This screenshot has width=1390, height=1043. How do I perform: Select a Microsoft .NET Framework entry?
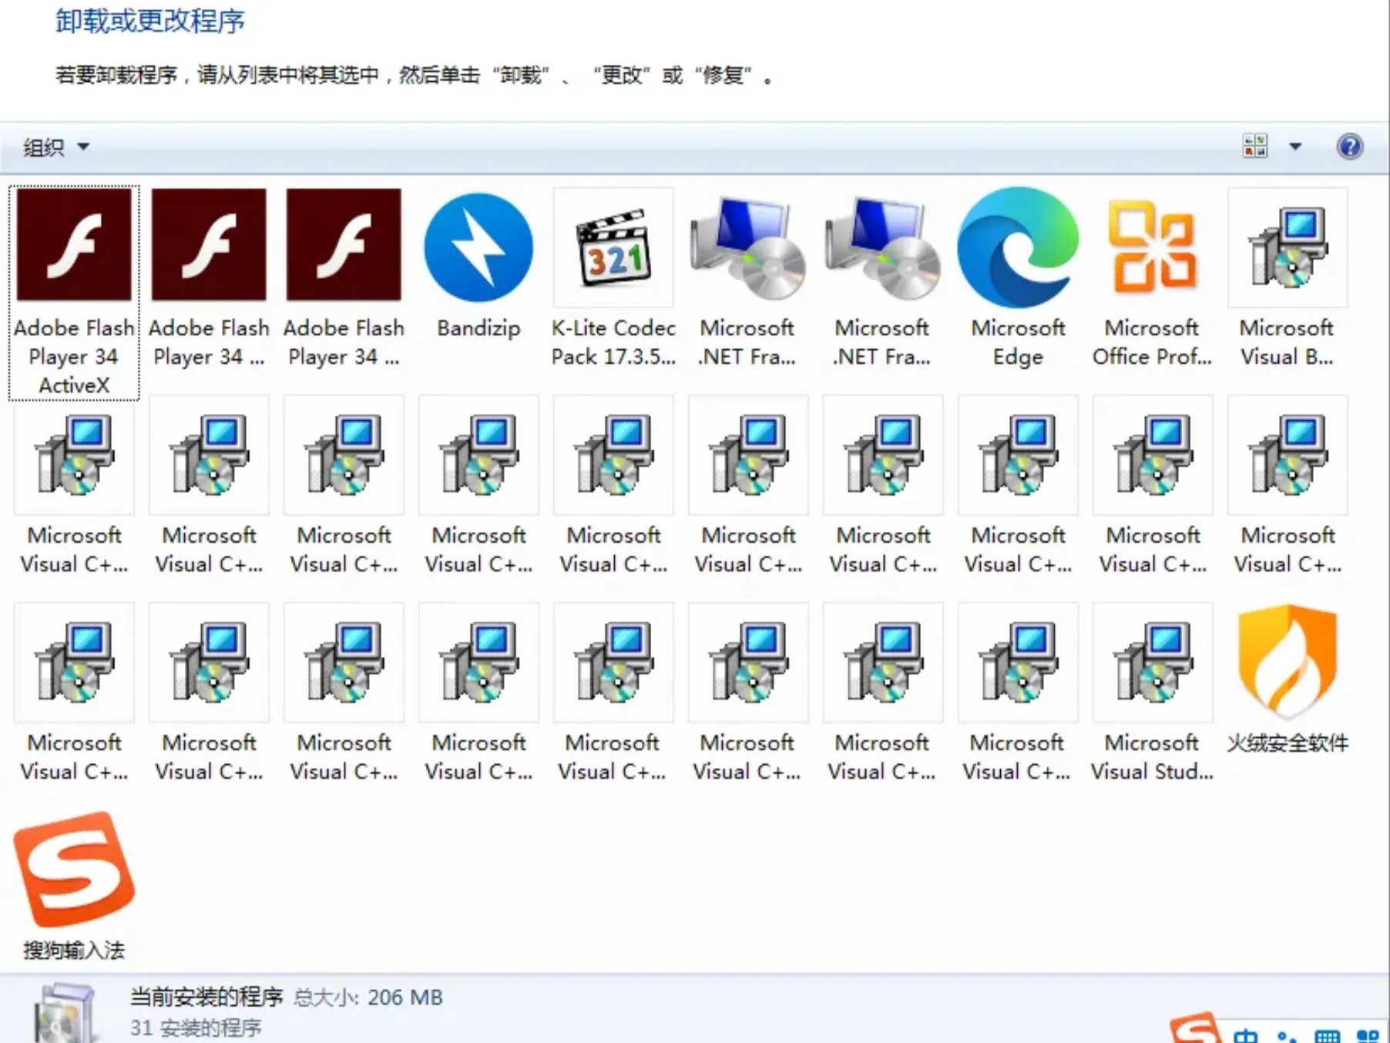pyautogui.click(x=747, y=247)
